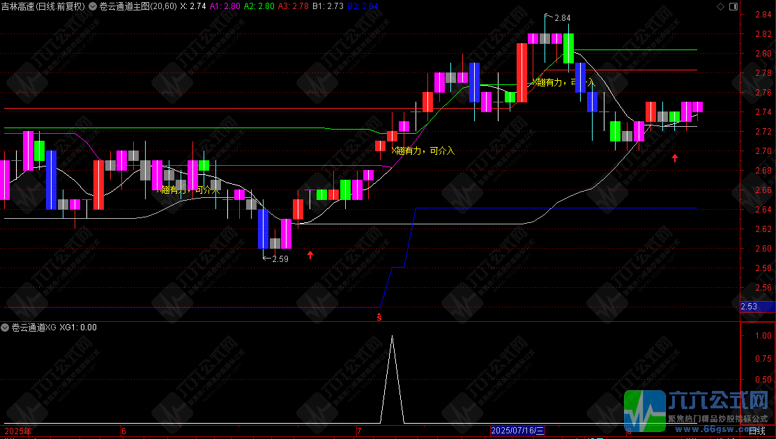Click the highlighted 2.53 price box
The image size is (776, 439).
(758, 307)
